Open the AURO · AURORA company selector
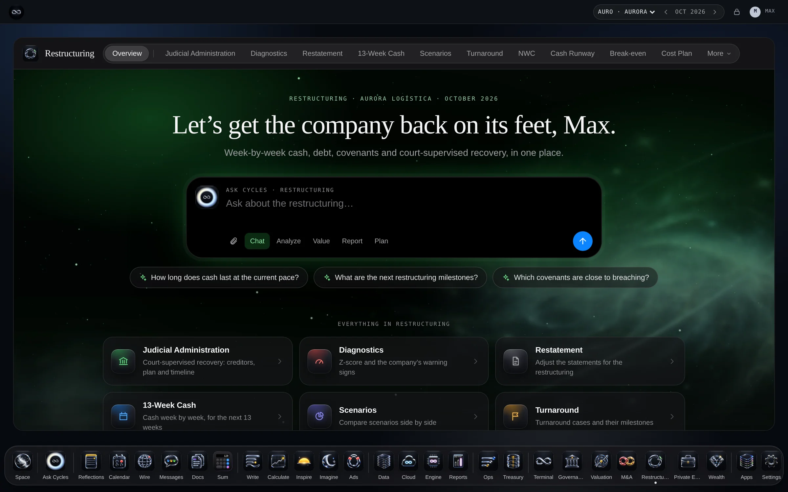 pos(626,12)
